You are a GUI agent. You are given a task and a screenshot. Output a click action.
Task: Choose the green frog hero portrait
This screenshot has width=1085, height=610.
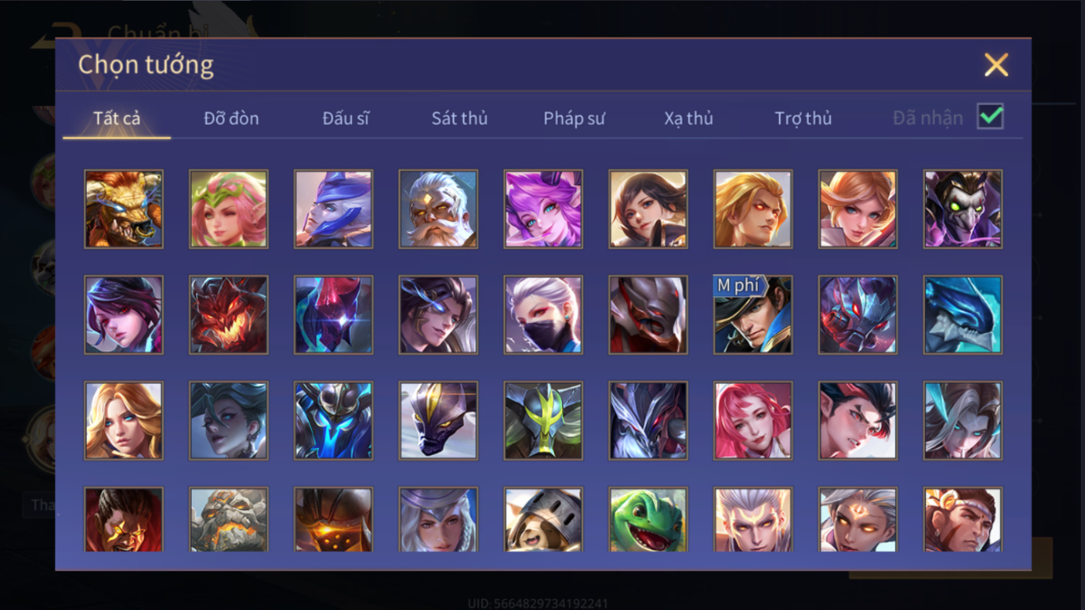click(648, 519)
